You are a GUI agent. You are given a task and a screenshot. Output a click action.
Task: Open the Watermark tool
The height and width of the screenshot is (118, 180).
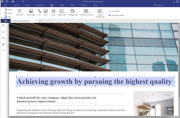pyautogui.click(x=62, y=12)
